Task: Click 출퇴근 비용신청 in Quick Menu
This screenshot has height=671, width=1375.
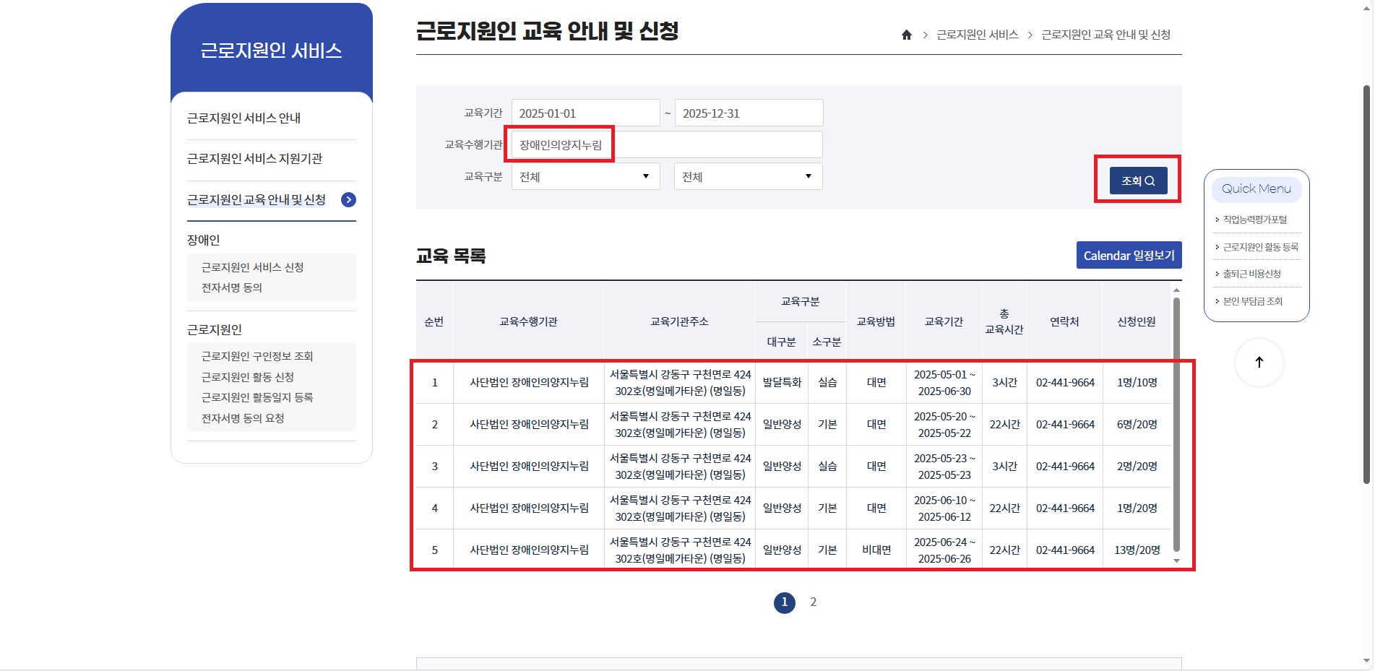Action: [1251, 274]
